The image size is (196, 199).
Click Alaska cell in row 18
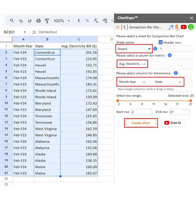pyautogui.click(x=47, y=154)
